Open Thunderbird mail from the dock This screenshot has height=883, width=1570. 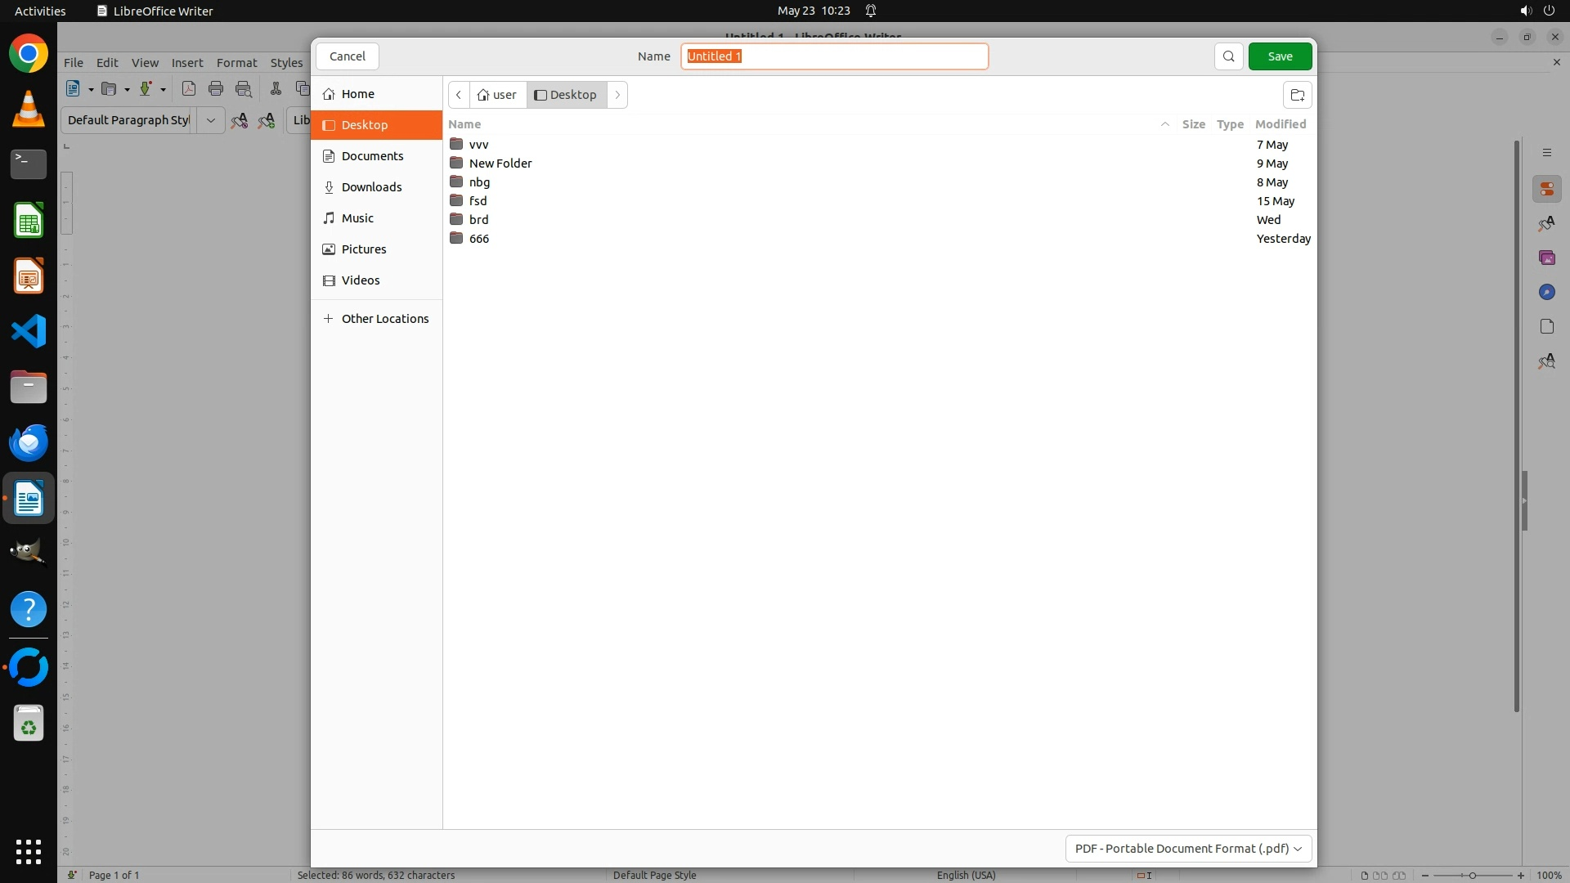[29, 443]
